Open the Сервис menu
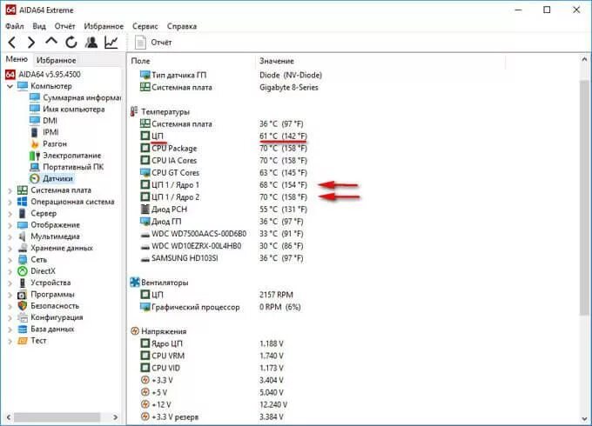The height and width of the screenshot is (426, 592). (x=145, y=26)
